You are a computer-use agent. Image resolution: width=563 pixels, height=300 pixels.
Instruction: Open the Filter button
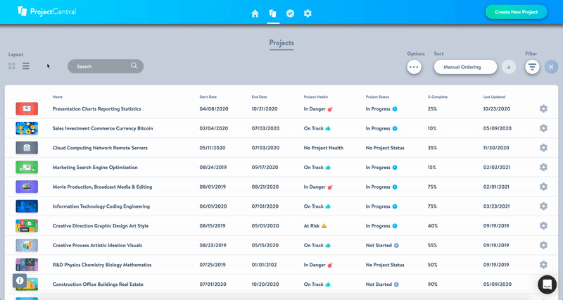[532, 67]
